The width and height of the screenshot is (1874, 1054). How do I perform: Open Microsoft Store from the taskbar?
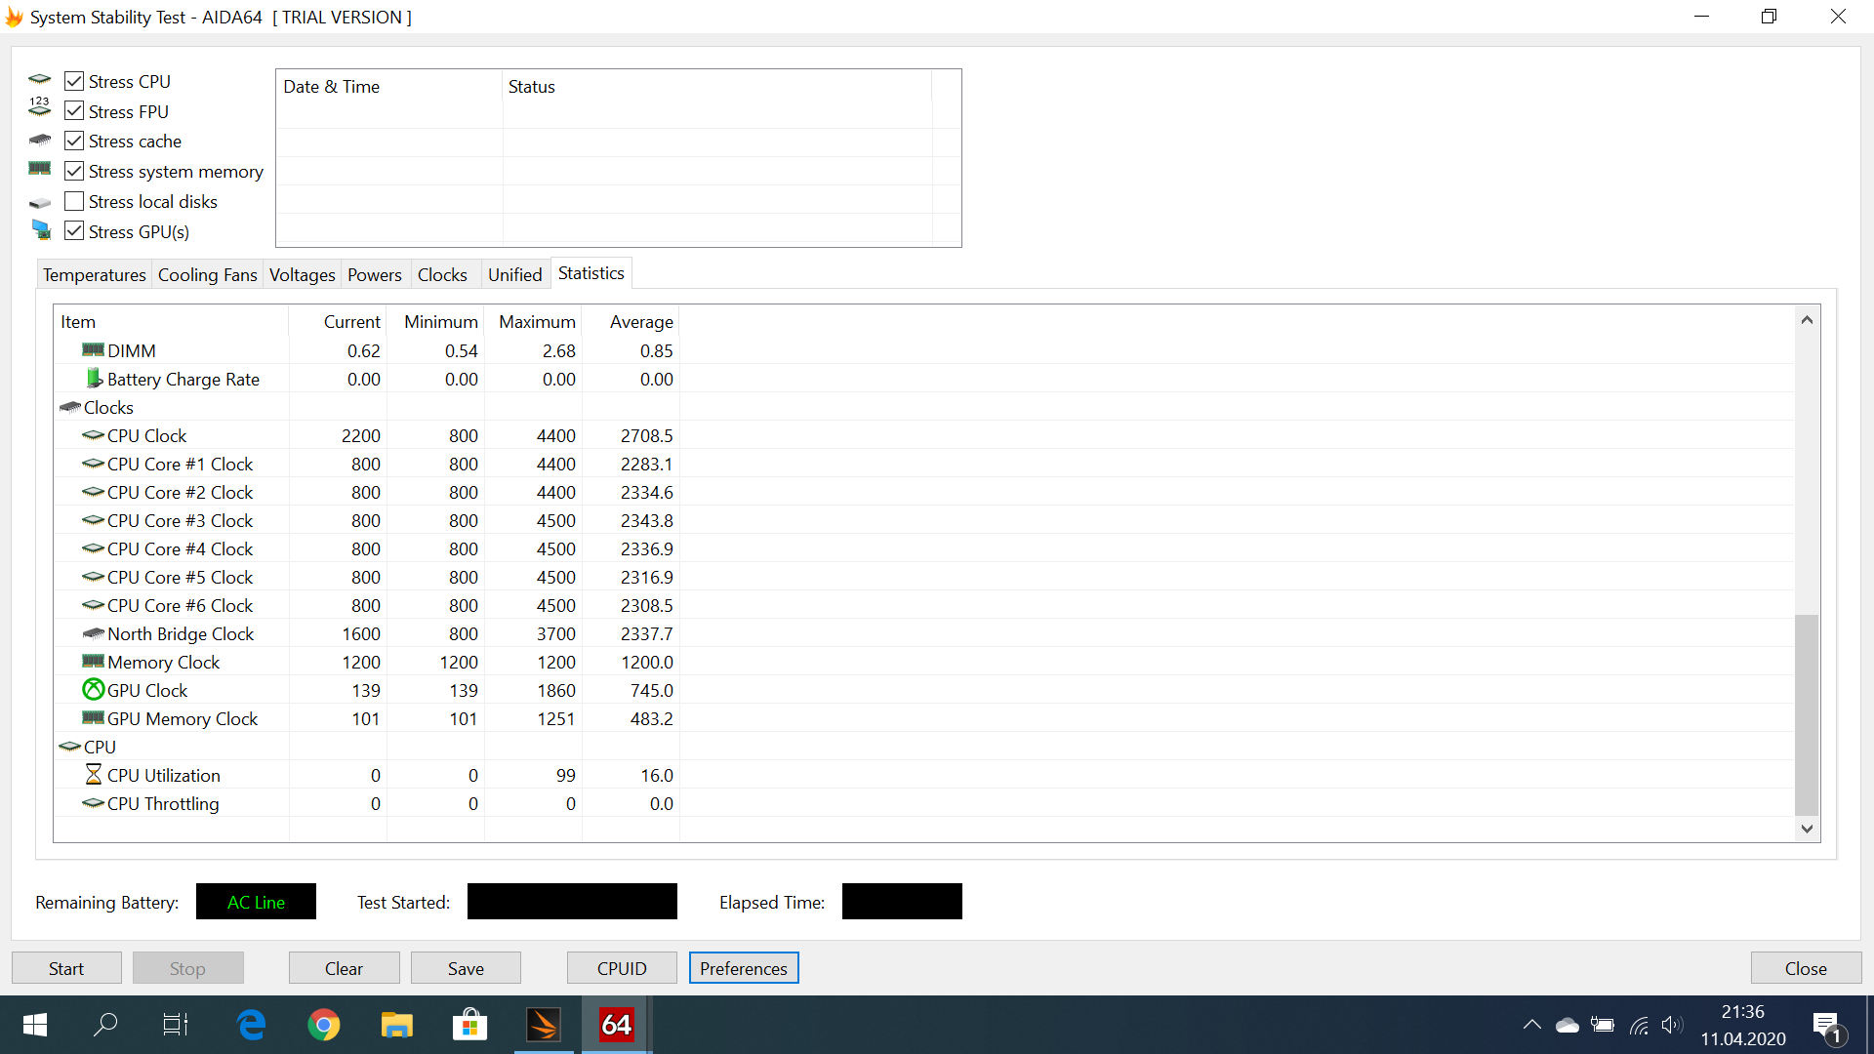(x=469, y=1025)
